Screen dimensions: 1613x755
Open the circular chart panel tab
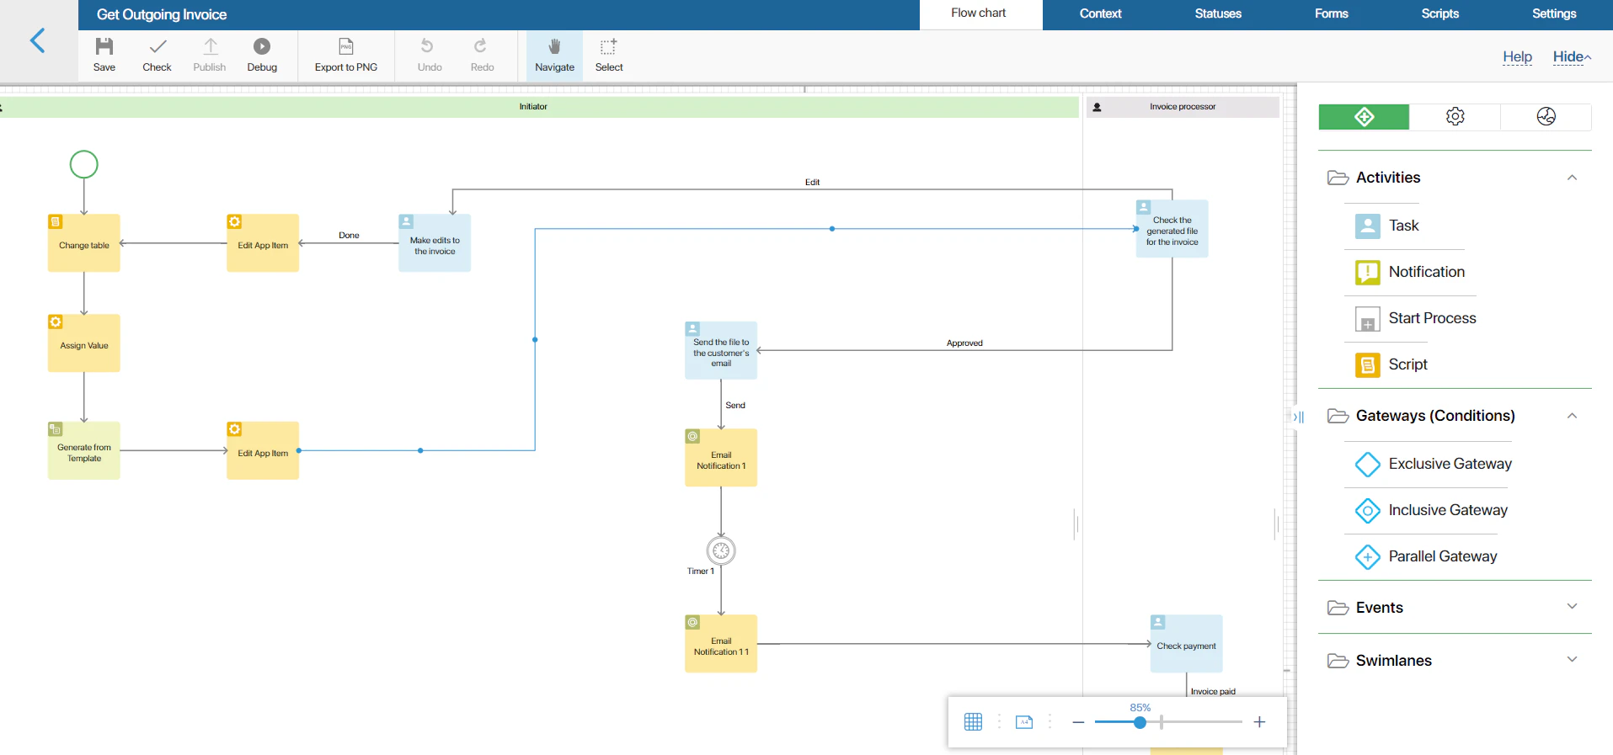click(x=1546, y=117)
